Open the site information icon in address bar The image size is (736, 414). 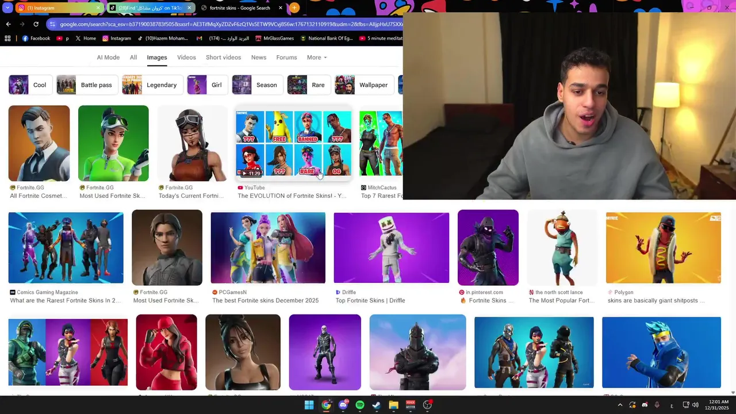pos(52,24)
